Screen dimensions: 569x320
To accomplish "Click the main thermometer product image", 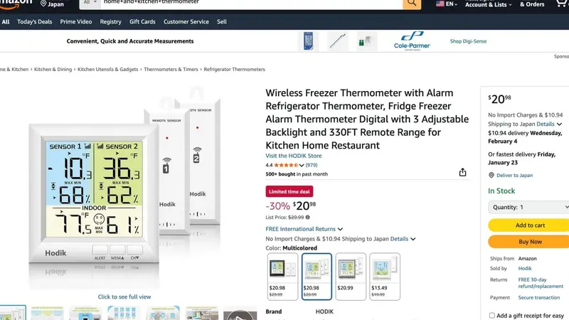I will [124, 187].
